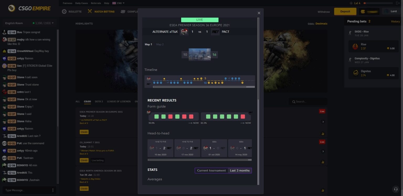The width and height of the screenshot is (403, 196).
Task: Open the Roulette game page
Action: tap(72, 12)
